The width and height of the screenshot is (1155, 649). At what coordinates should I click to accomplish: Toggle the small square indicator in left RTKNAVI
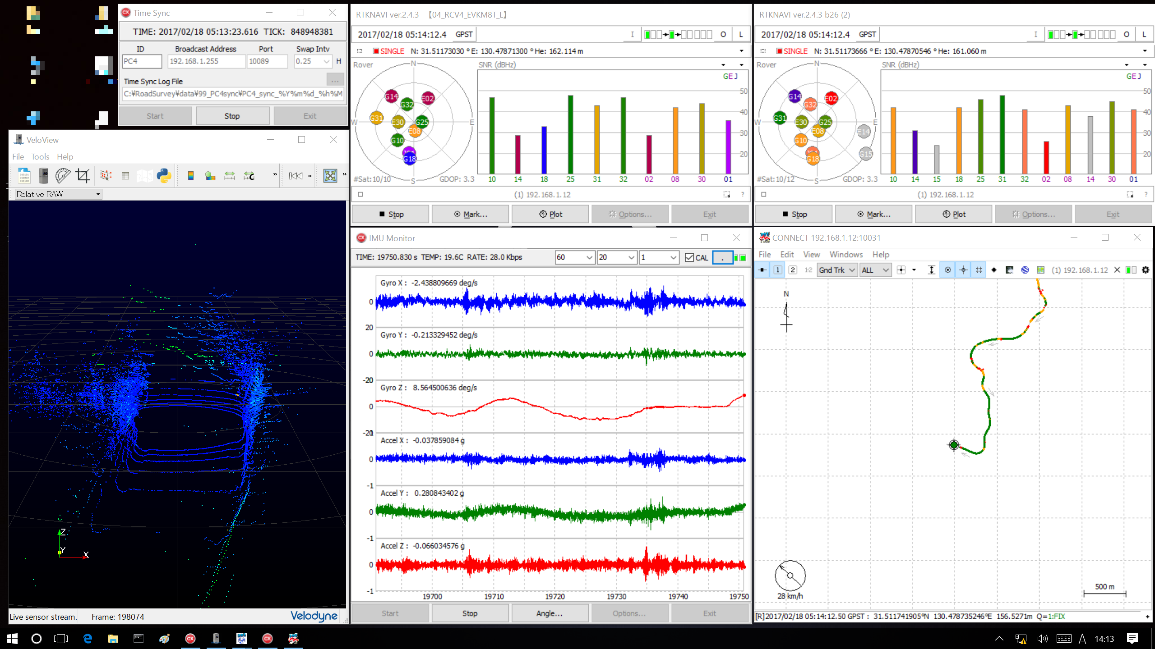point(360,195)
